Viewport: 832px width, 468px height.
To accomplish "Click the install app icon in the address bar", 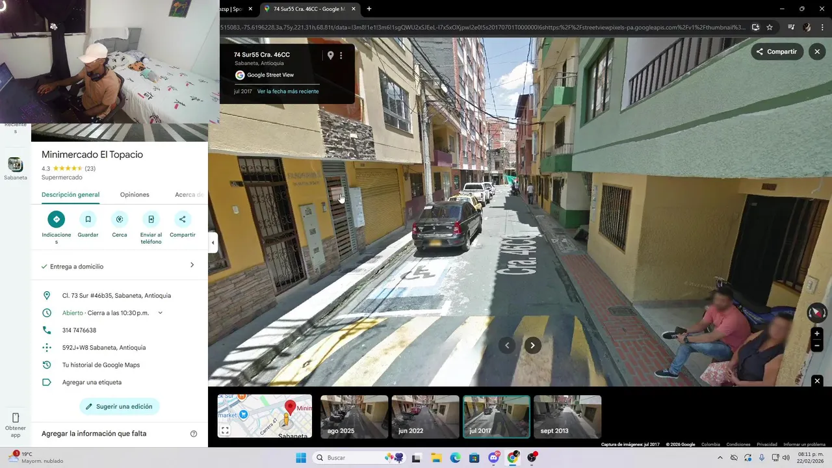I will pos(755,27).
